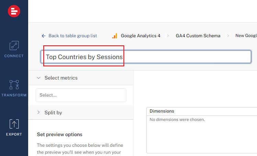Screen dimensions: 257x156
Task: Open the Select... metrics dropdown
Action: pyautogui.click(x=81, y=95)
